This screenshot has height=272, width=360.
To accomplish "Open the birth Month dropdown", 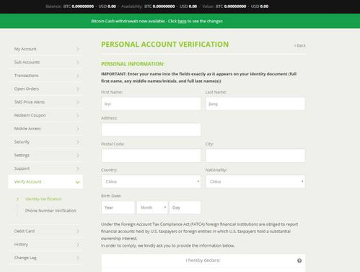I will point(152,207).
